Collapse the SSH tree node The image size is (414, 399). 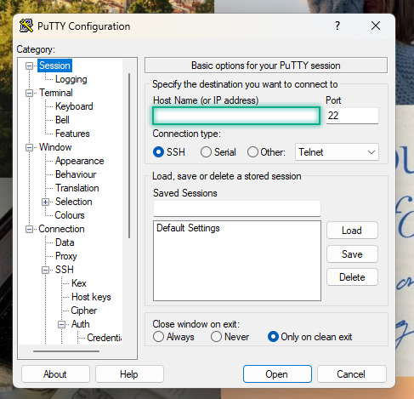pos(45,270)
